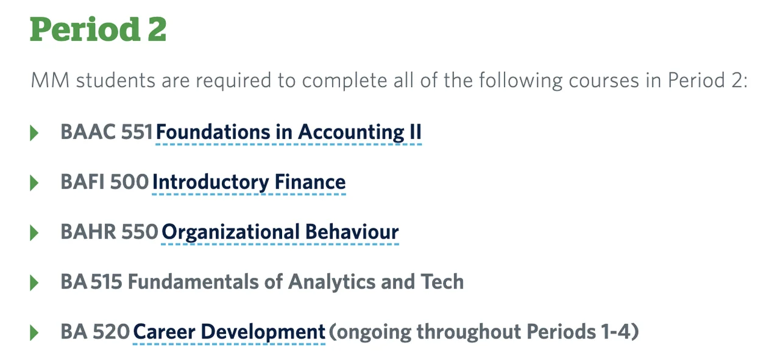Click the BA 515 course code

click(x=91, y=282)
